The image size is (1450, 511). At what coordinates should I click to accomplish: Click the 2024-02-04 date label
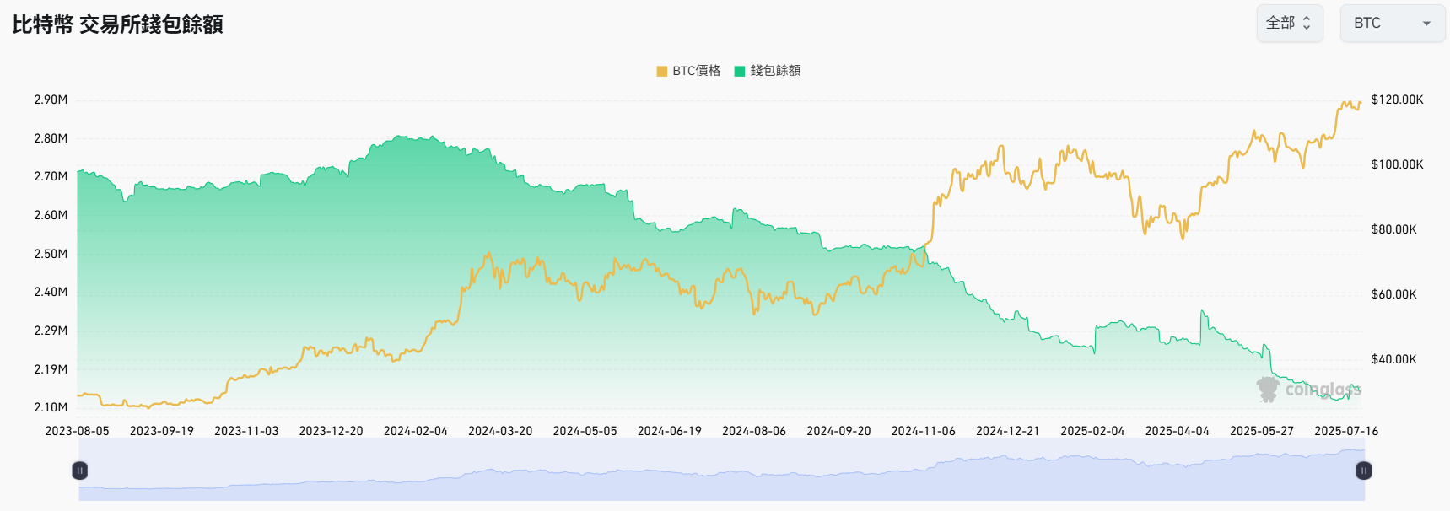click(x=416, y=431)
